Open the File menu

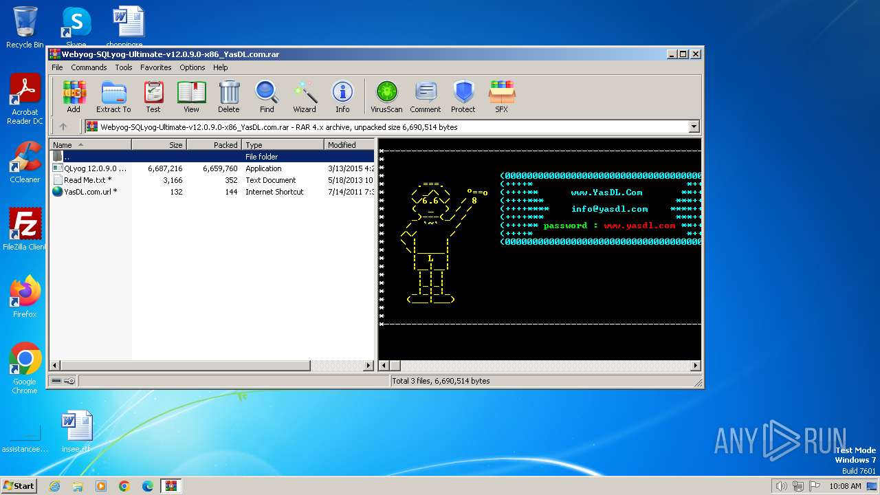coord(57,67)
